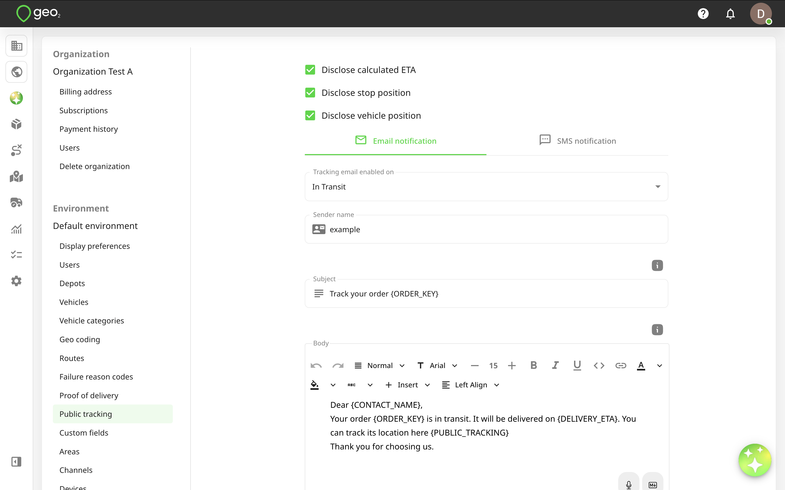Toggle bold formatting
Image resolution: width=785 pixels, height=490 pixels.
534,366
